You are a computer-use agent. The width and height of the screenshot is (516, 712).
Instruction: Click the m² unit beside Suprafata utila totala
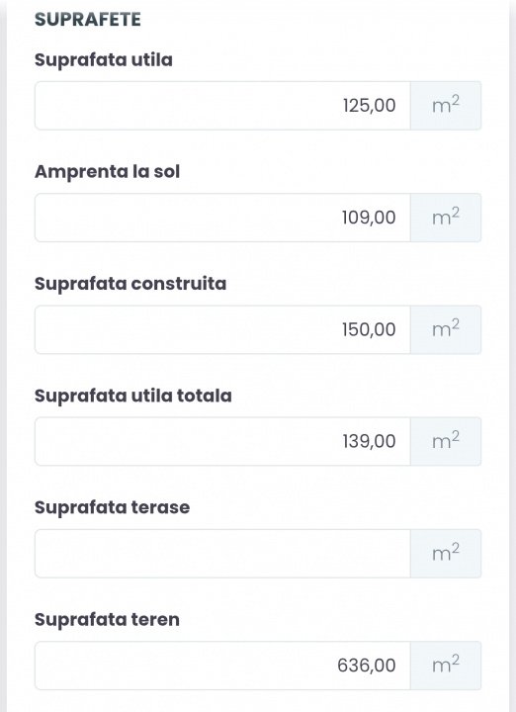[x=446, y=441]
